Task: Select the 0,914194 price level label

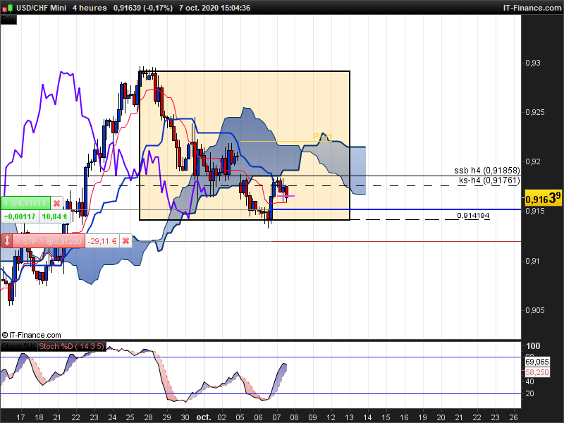Action: (x=472, y=215)
